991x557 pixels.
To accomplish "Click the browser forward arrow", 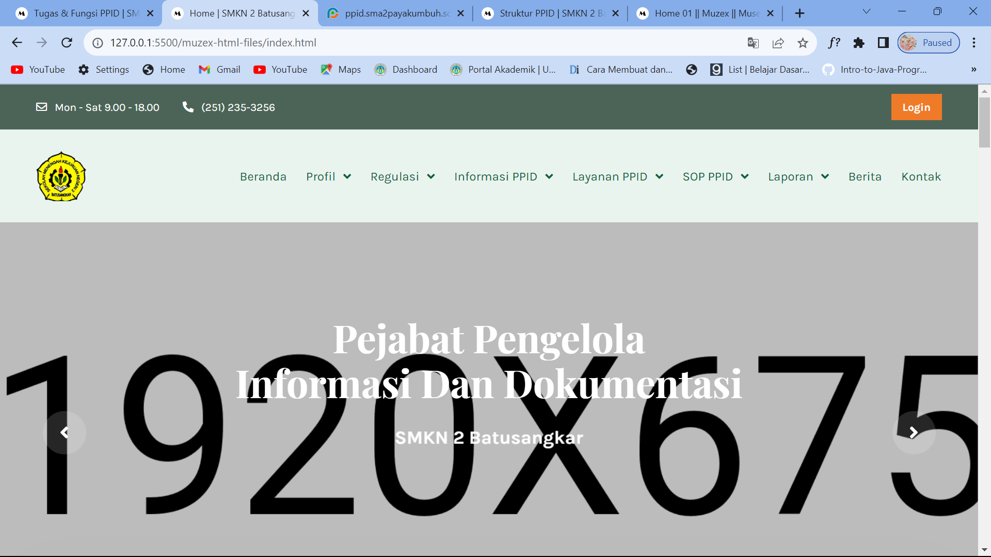I will coord(42,43).
